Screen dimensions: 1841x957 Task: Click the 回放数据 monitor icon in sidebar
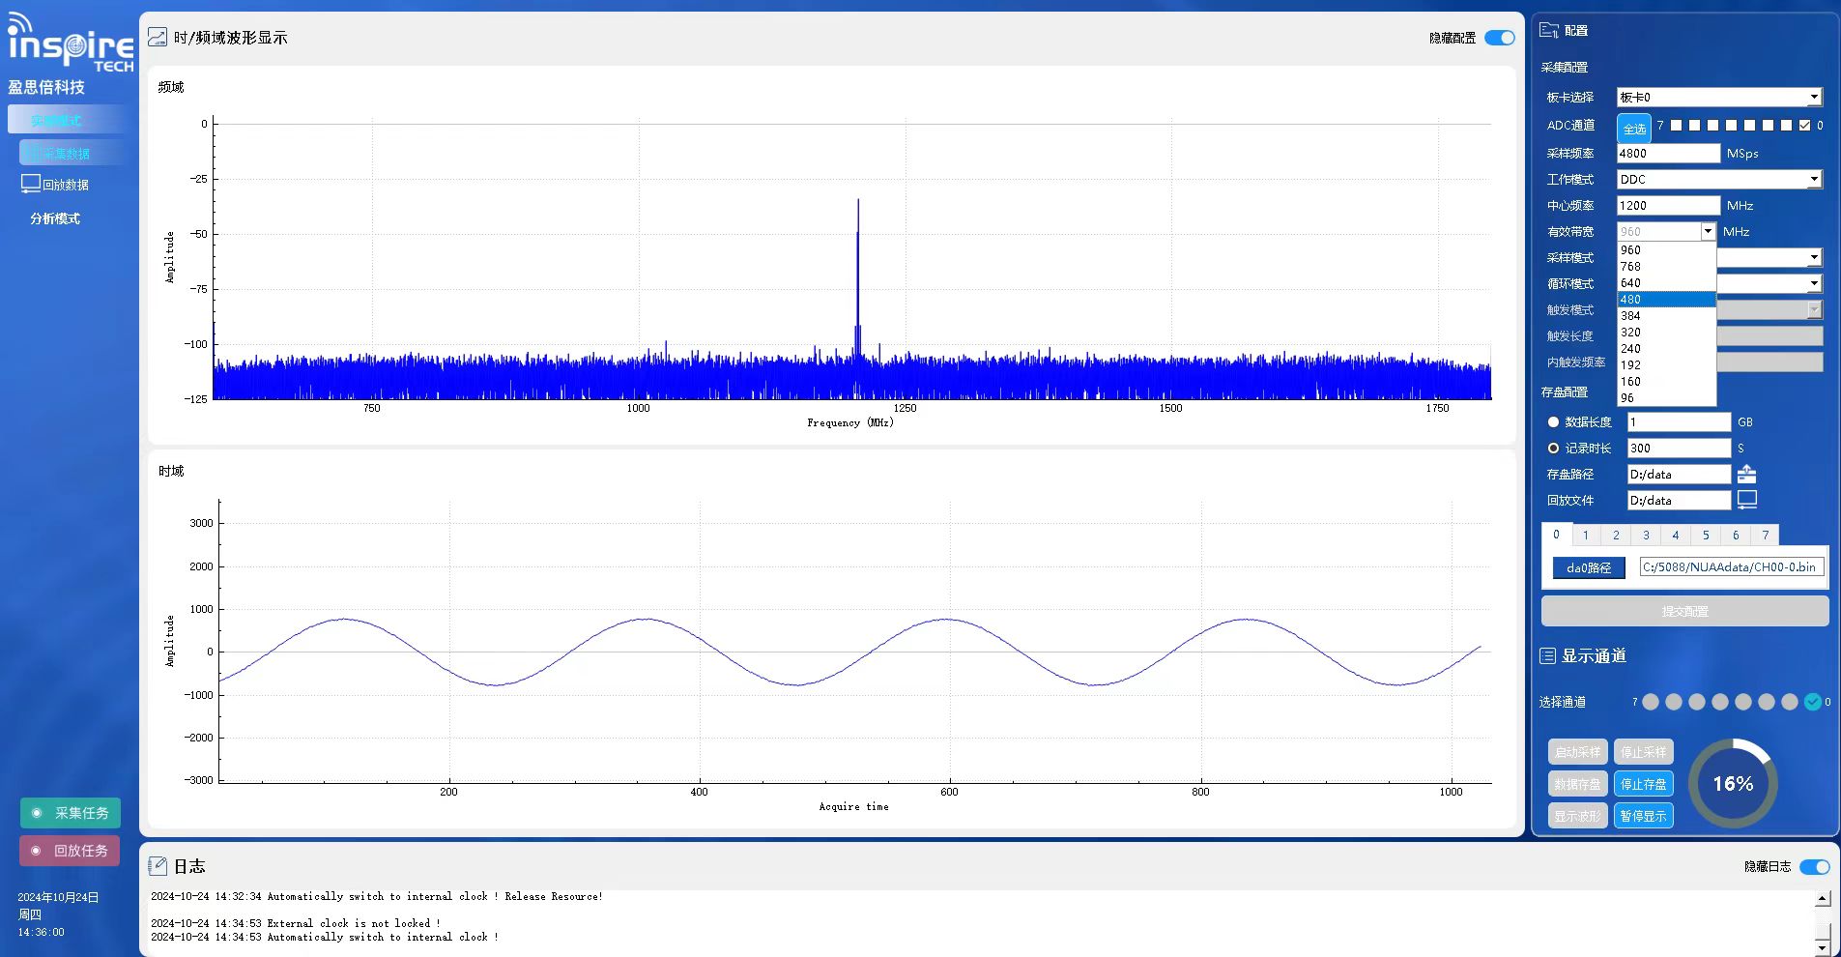[x=31, y=184]
